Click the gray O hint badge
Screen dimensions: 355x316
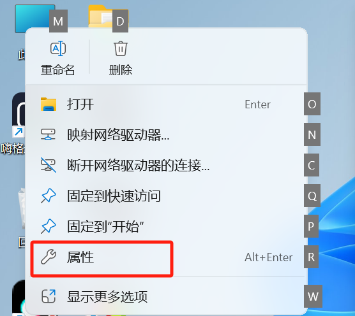[x=312, y=104]
